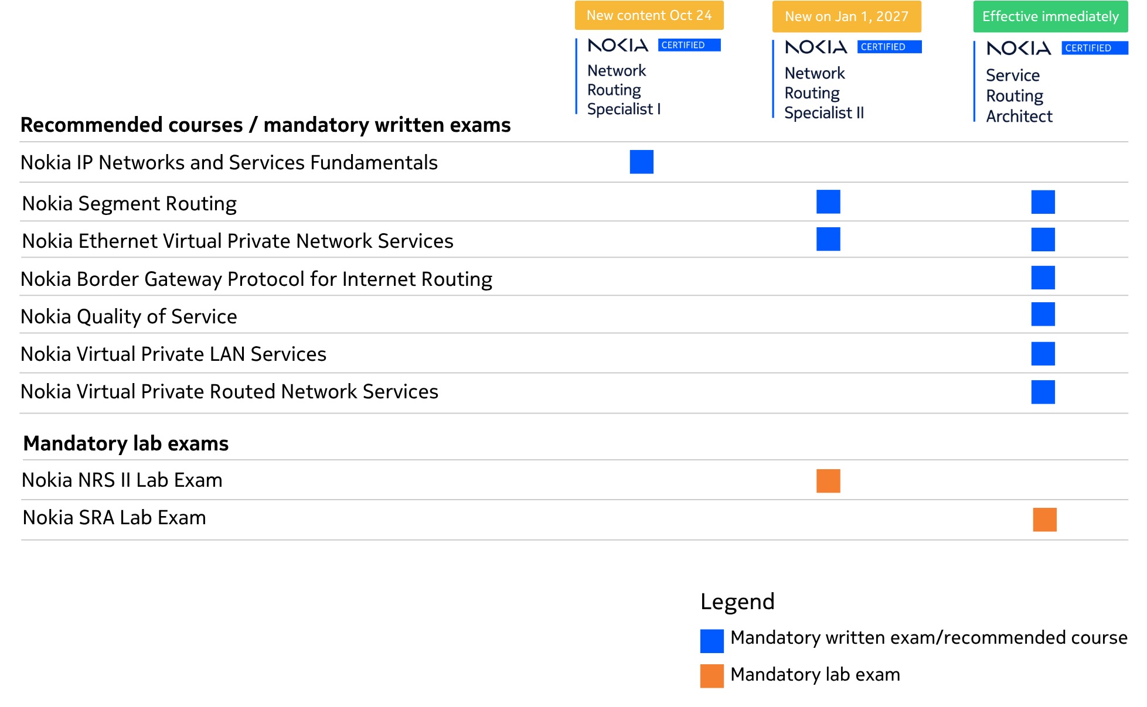
Task: Click the orange legend swatch for lab exam
Action: coord(712,676)
